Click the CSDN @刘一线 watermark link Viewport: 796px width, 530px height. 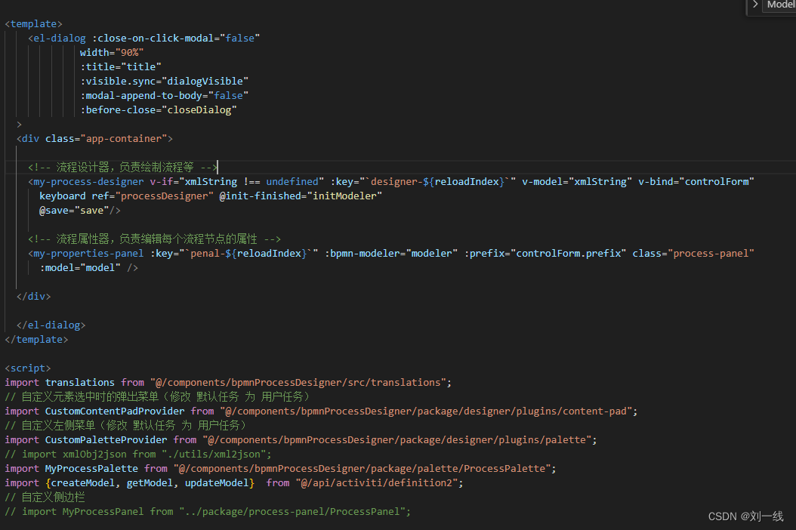(746, 516)
